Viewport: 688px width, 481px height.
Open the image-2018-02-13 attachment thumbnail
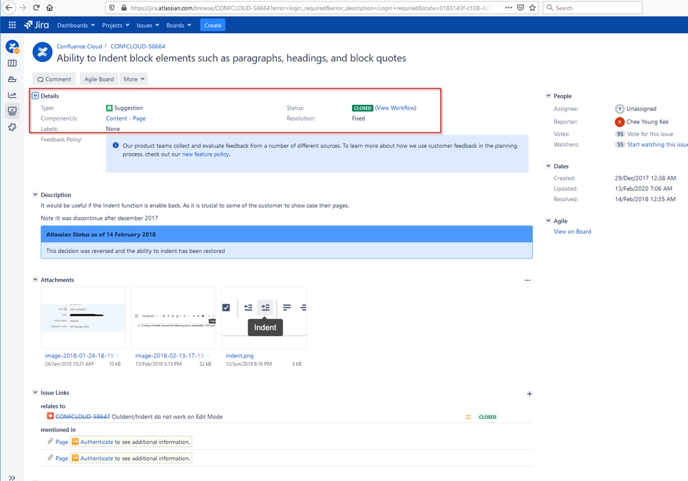tap(174, 318)
